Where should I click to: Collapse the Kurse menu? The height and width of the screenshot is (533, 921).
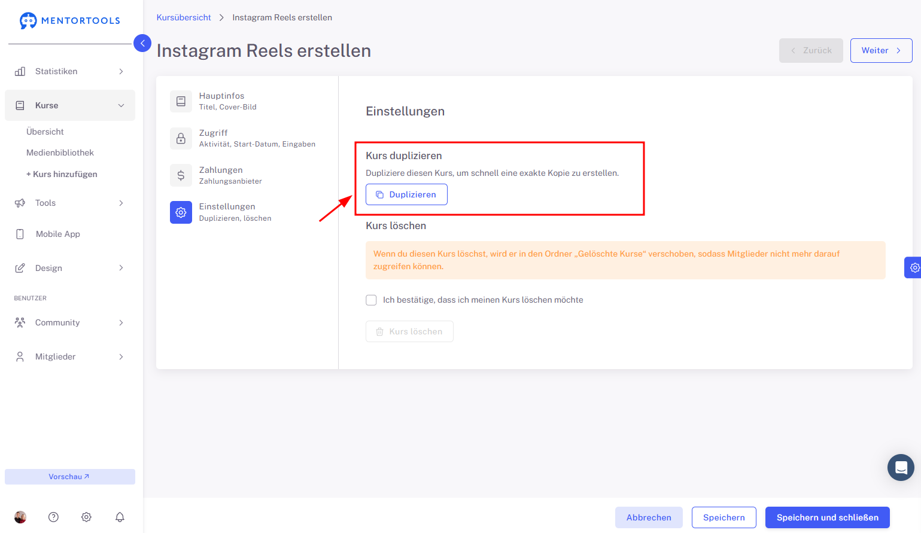tap(70, 105)
